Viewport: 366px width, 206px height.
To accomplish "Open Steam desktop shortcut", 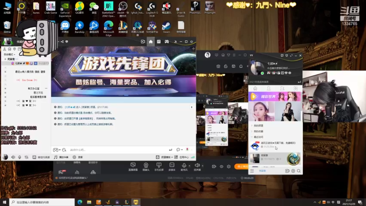I will [167, 27].
